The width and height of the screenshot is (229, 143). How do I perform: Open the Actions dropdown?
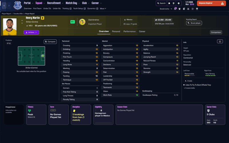pyautogui.click(x=31, y=32)
